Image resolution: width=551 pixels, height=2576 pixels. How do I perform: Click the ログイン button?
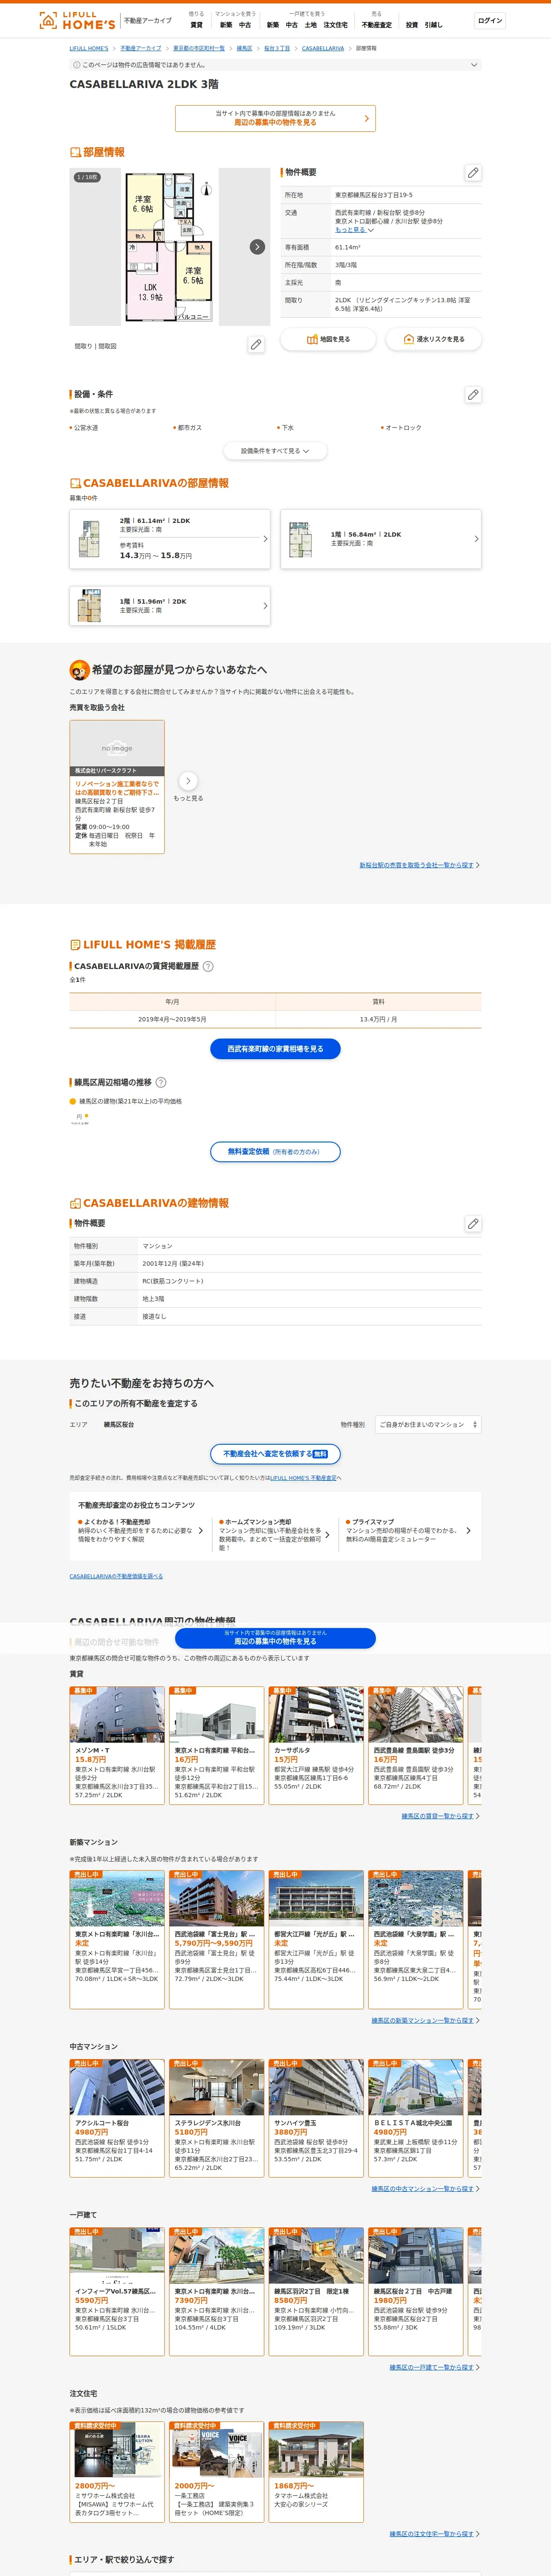(x=490, y=21)
